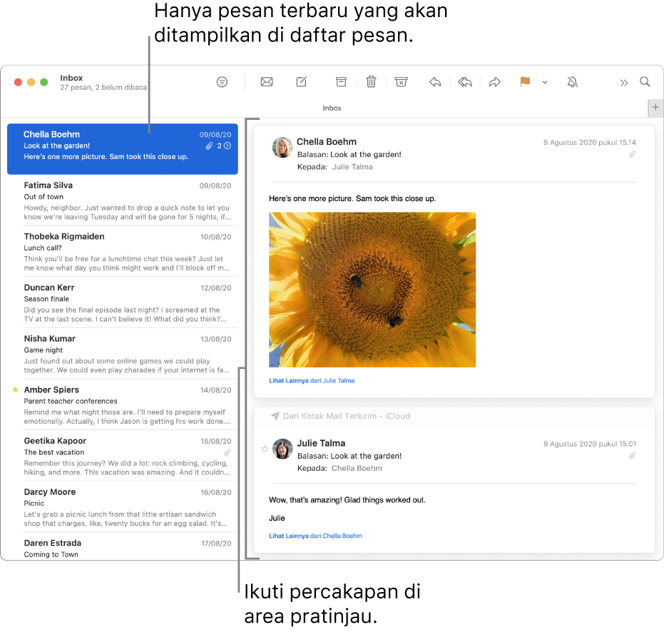Click recipient Julie Talma in Kepada field
Screen dimensions: 664x632
pyautogui.click(x=352, y=167)
